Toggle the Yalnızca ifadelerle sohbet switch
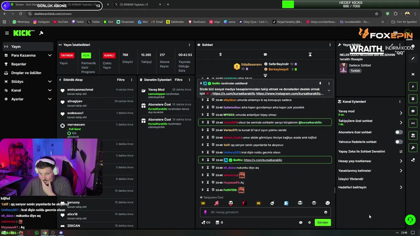 point(399,142)
